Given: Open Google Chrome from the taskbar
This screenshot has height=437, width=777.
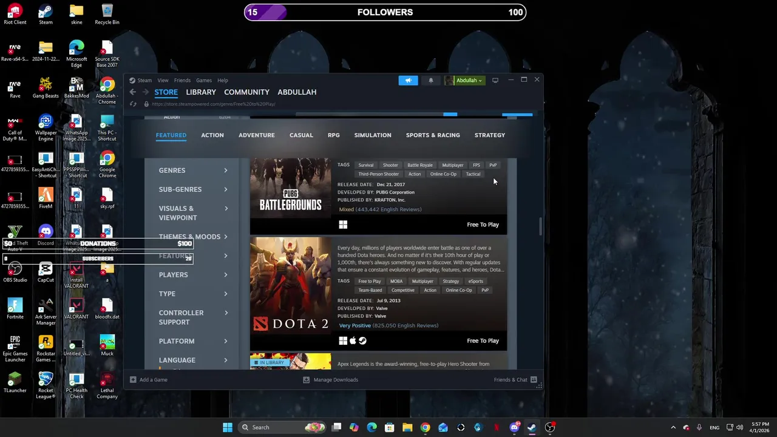Looking at the screenshot, I should (425, 427).
